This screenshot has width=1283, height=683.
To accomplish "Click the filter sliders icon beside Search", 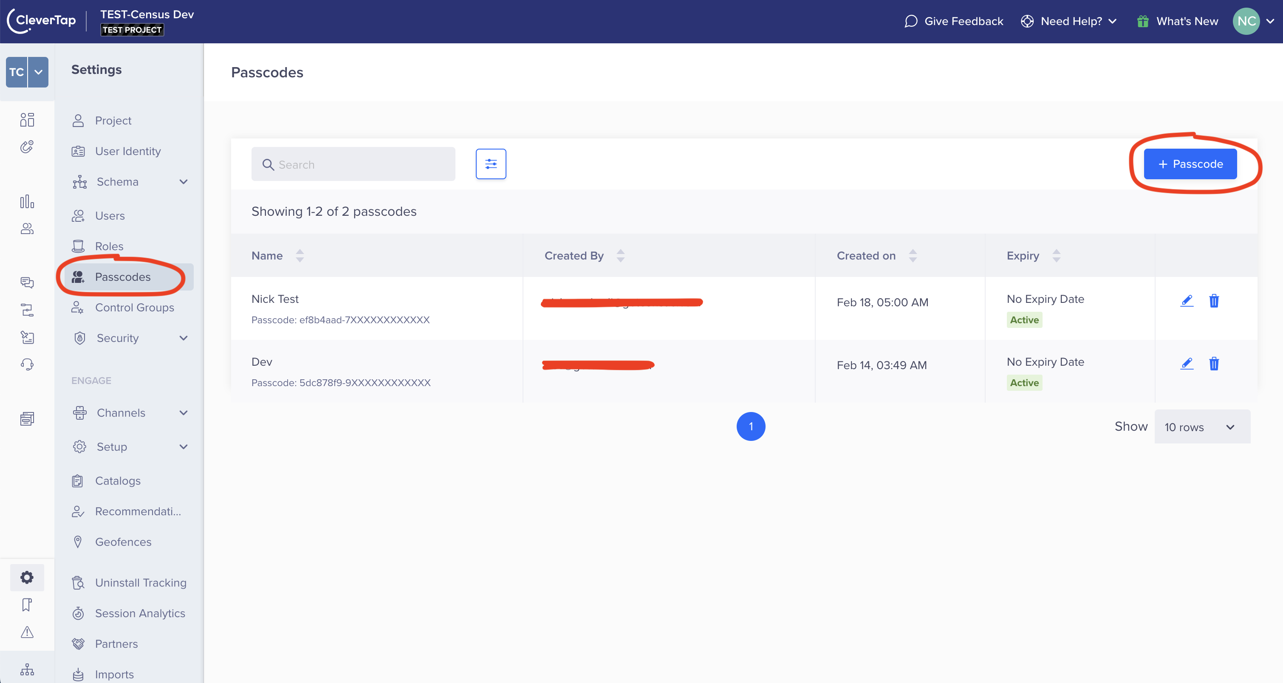I will (x=491, y=164).
